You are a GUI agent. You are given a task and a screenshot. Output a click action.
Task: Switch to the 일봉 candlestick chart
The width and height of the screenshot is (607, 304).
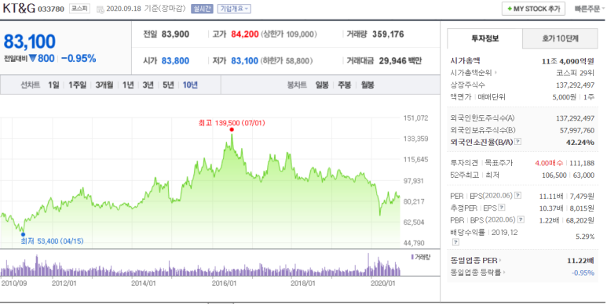pyautogui.click(x=322, y=85)
